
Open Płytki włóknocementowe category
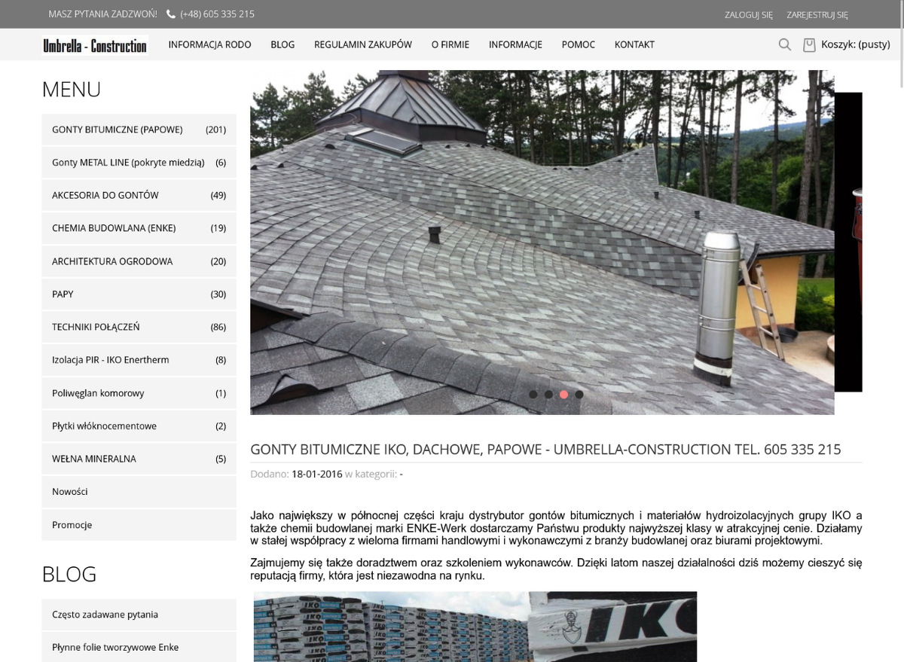(x=139, y=426)
